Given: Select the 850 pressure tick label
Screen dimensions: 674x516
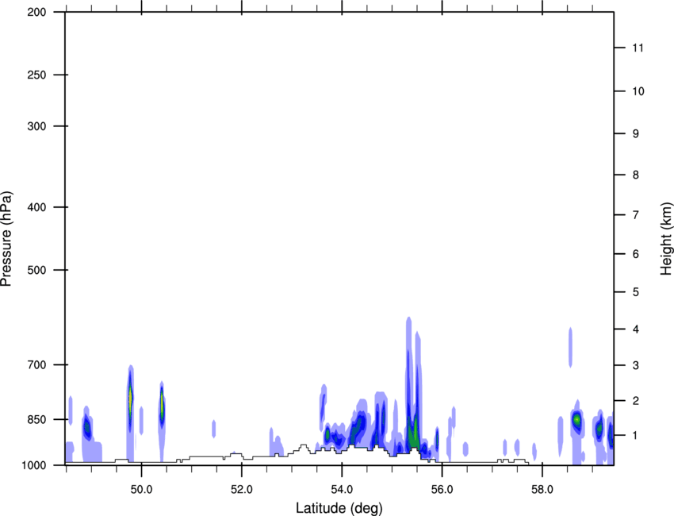Looking at the screenshot, I should point(36,419).
